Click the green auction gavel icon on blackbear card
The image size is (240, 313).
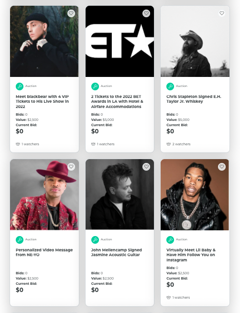[x=20, y=86]
